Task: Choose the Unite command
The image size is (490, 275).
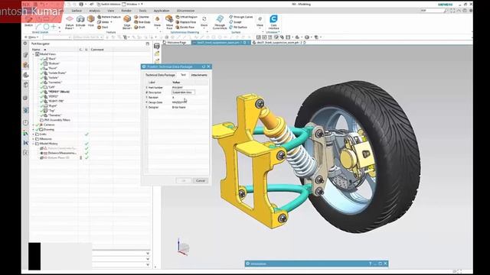Action: tap(104, 22)
